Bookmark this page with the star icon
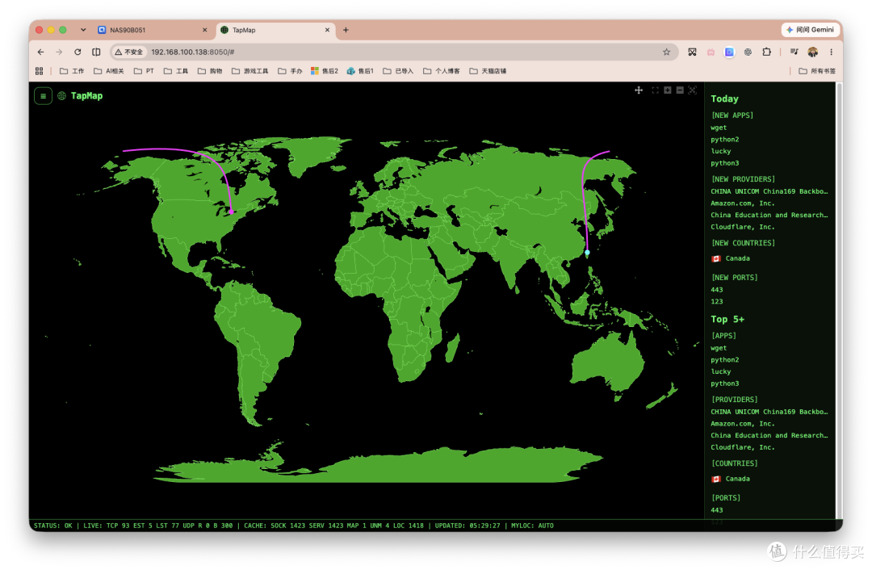This screenshot has width=872, height=570. (666, 52)
